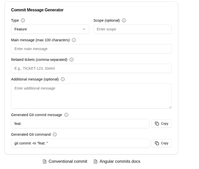This screenshot has height=169, width=199.
Task: Click the info icon next to Type
Action: coord(23,20)
